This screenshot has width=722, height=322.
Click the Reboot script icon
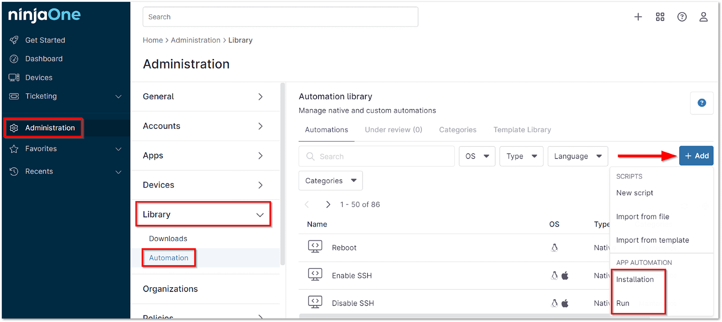(x=315, y=247)
